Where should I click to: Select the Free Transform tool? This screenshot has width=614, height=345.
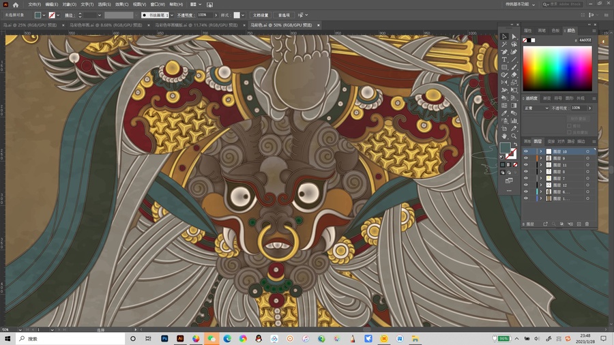pos(514,90)
